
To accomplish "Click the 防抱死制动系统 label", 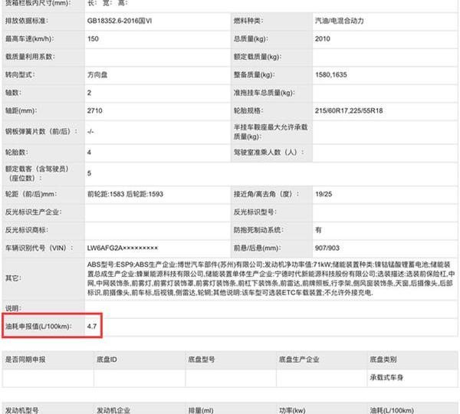I will click(x=258, y=230).
